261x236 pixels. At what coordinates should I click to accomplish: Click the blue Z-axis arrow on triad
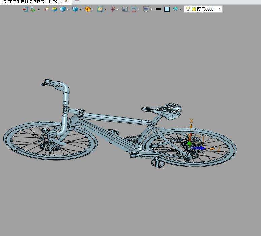tap(199, 148)
